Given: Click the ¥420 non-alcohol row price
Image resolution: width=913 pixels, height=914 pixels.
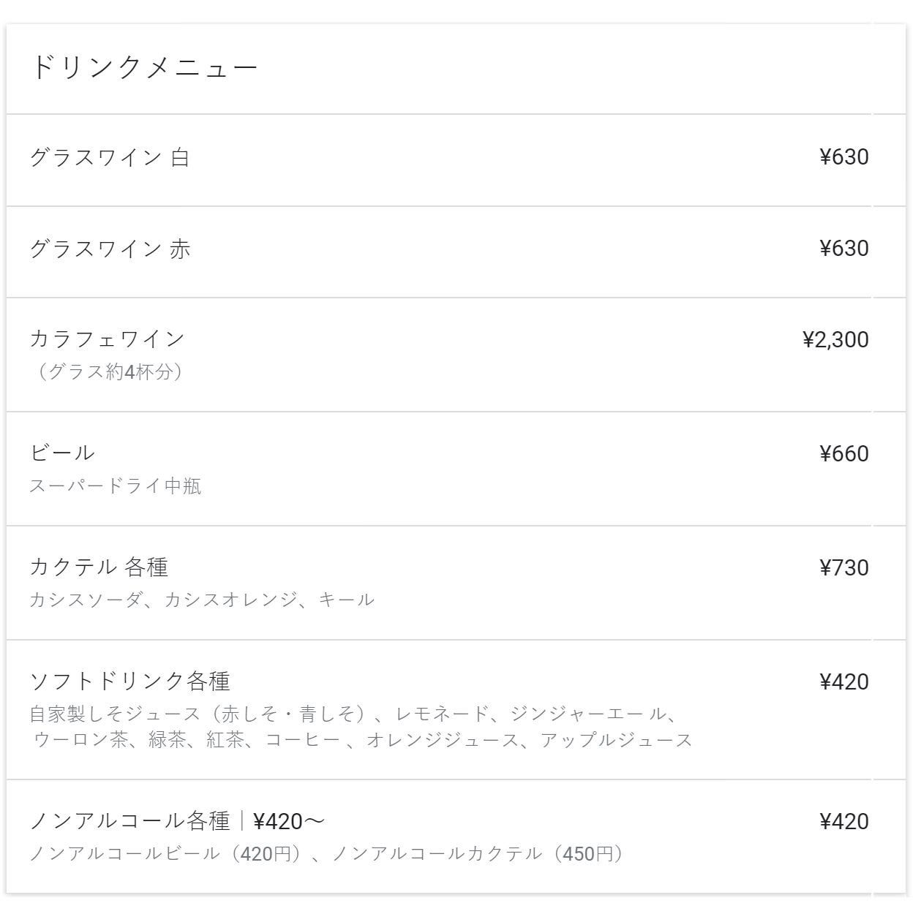Looking at the screenshot, I should (844, 821).
